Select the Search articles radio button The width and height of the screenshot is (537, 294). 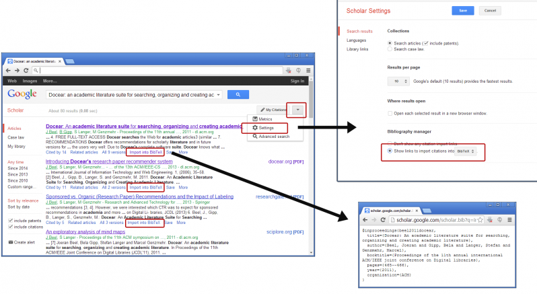tap(390, 43)
